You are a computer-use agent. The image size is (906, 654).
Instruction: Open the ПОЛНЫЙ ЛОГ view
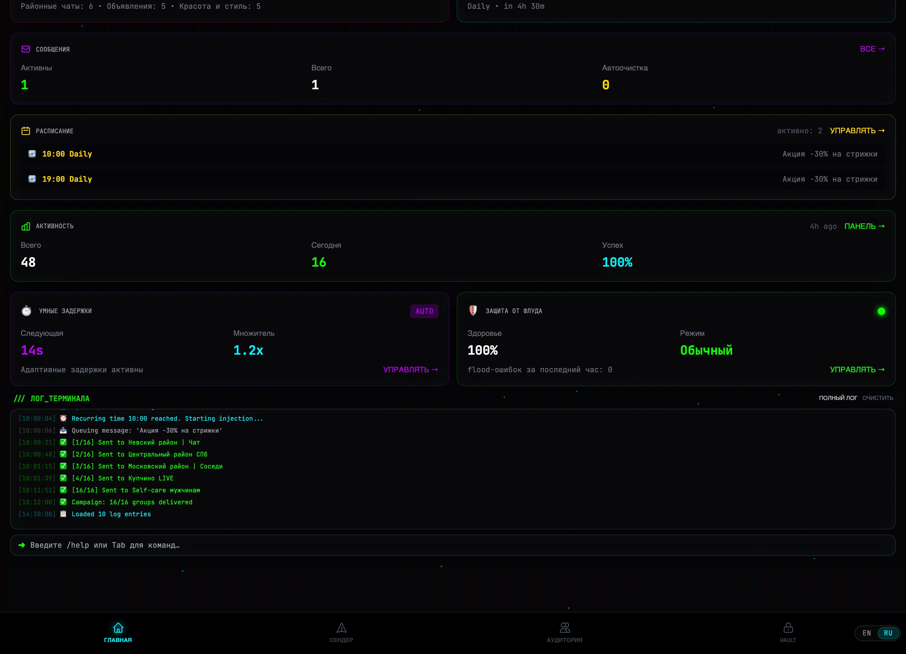click(838, 398)
